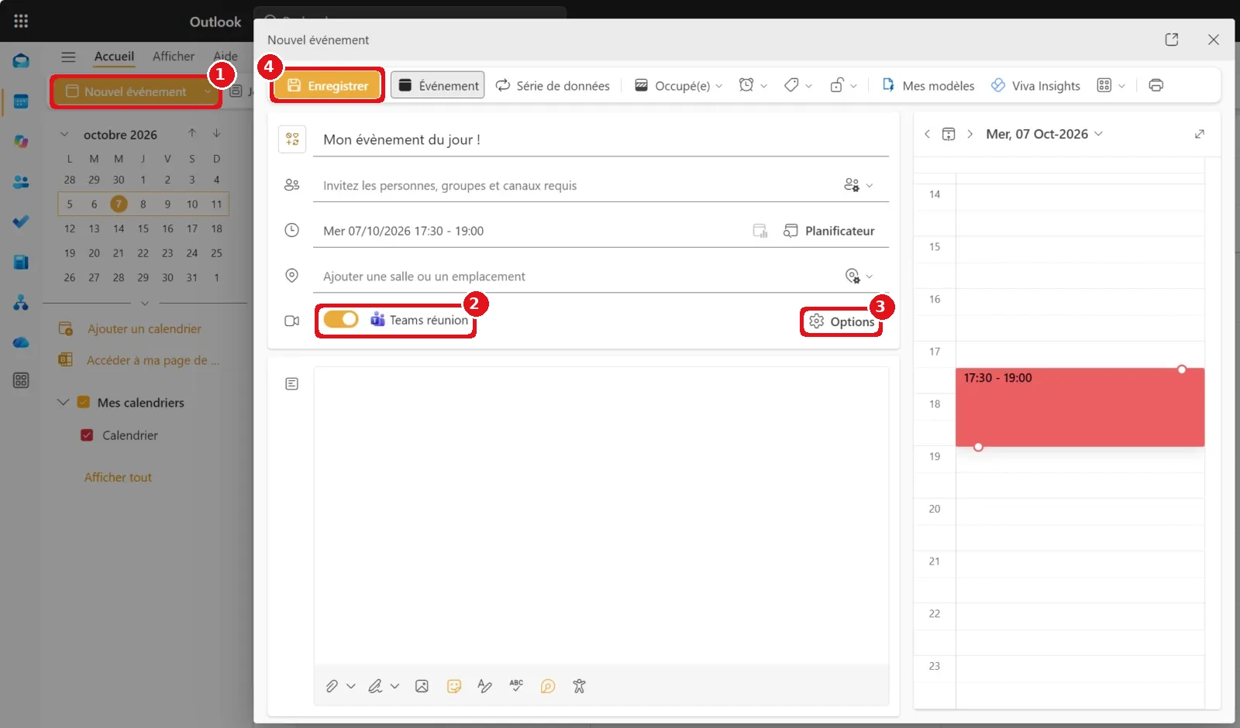Open the To Do checkmark app in sidebar
The width and height of the screenshot is (1240, 728).
point(21,222)
